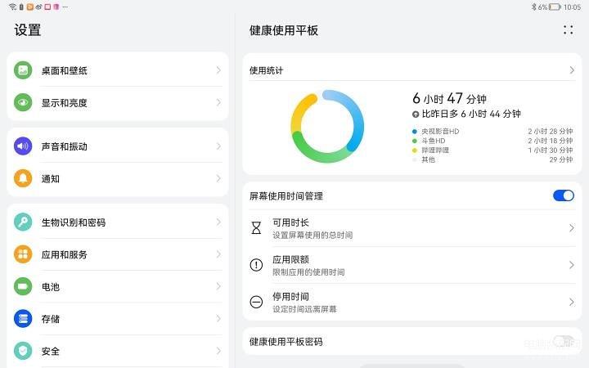Open 可用时长 chevron on the right

572,228
